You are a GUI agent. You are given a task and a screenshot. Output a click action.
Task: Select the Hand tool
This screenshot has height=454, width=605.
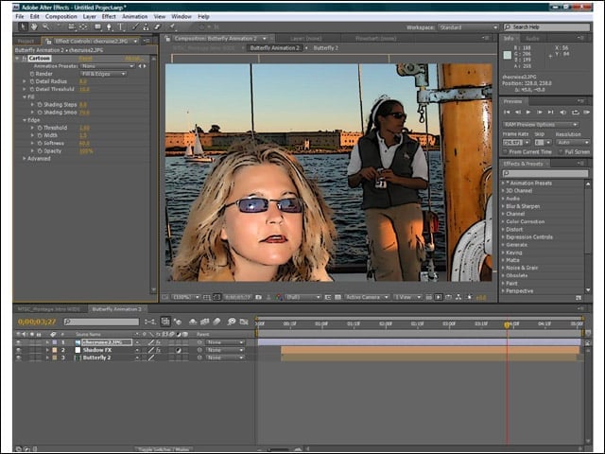(x=34, y=26)
